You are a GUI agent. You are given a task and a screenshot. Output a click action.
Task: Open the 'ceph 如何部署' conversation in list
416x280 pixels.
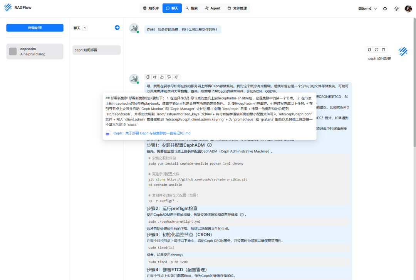[x=97, y=50]
